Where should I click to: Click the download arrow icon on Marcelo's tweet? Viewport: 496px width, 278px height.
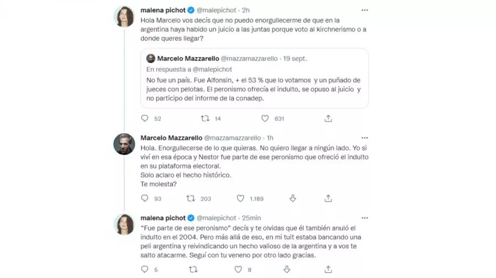(x=293, y=198)
